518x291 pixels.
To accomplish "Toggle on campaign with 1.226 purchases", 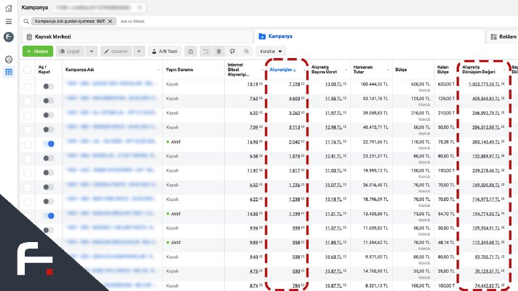I will (48, 187).
